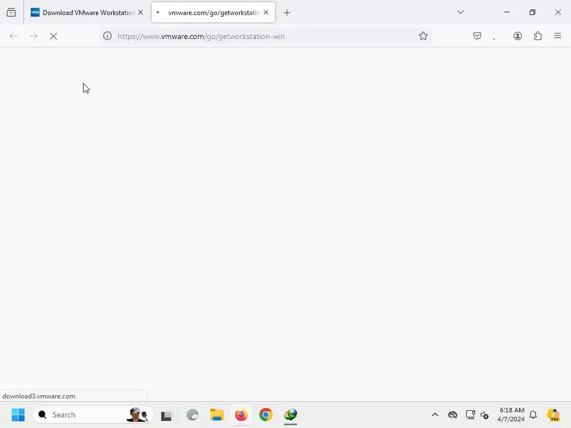Select the vmware.com/go/getworkstation tab
571x428 pixels.
[213, 12]
